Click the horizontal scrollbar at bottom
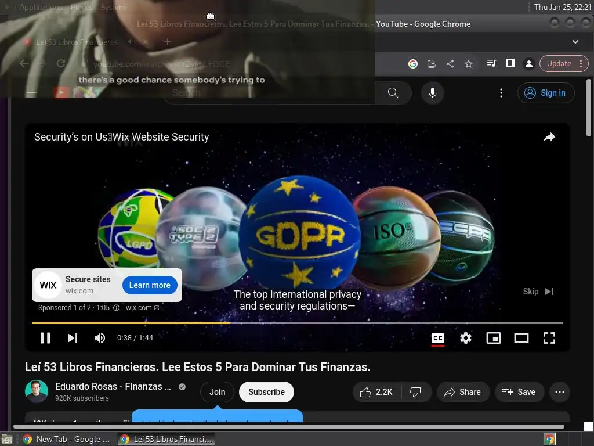 tap(289, 427)
